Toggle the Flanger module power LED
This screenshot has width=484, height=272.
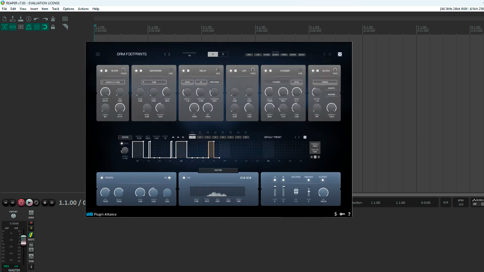[x=266, y=71]
